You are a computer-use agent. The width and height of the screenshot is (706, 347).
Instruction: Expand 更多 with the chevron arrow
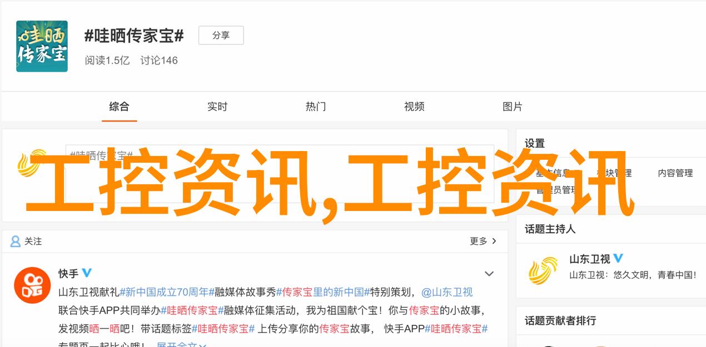point(483,241)
